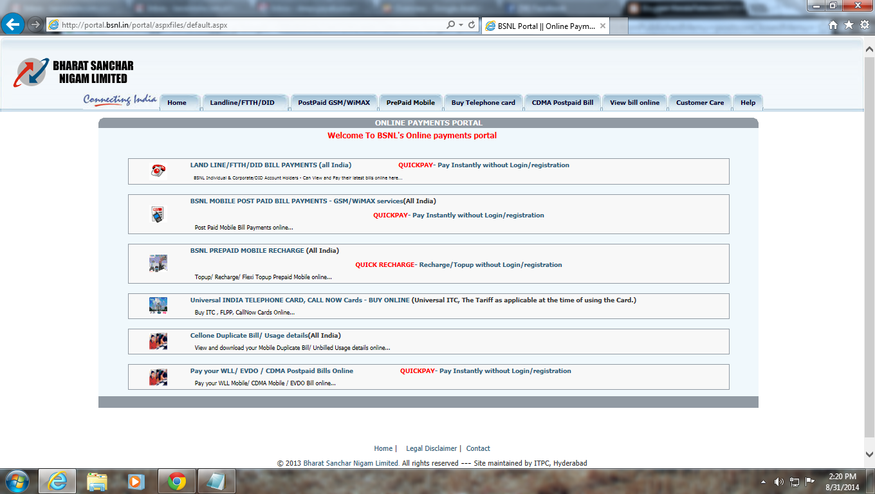Click Pay your WLL/ EVDO/ CDMA Postpaid Bills link

pos(272,371)
